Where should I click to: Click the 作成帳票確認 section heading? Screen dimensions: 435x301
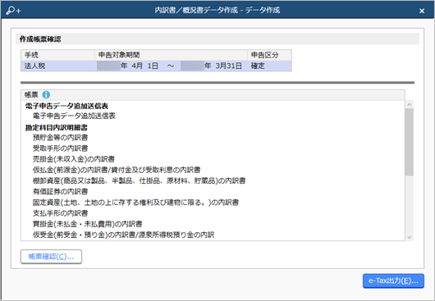pyautogui.click(x=40, y=39)
